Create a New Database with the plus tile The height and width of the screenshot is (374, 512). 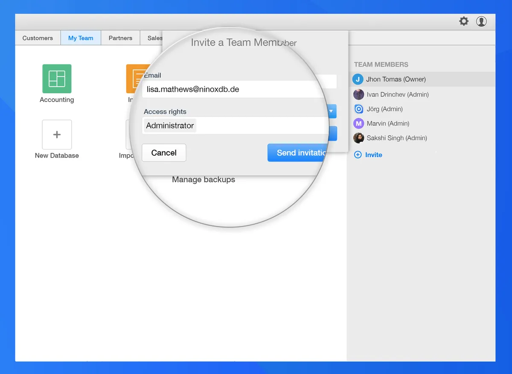pos(57,134)
